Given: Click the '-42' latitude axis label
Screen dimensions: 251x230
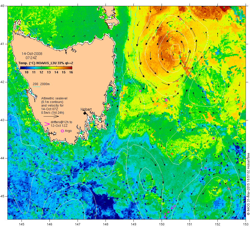Looking at the screenshot, I should (2, 82).
